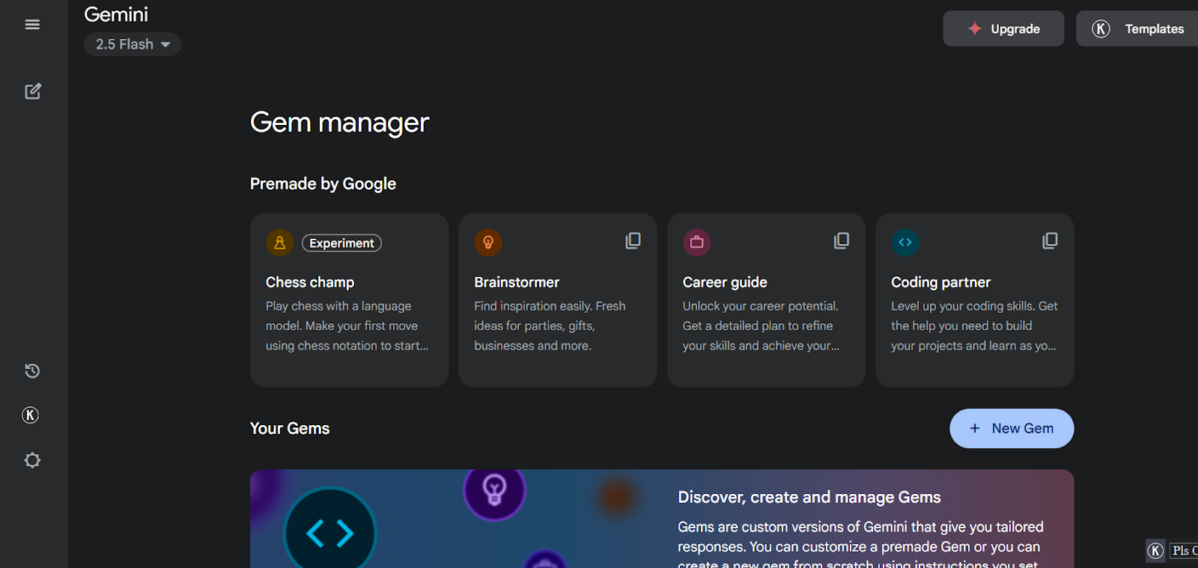Start a new chat with the compose icon
Screen dimensions: 1198x568
(x=33, y=91)
